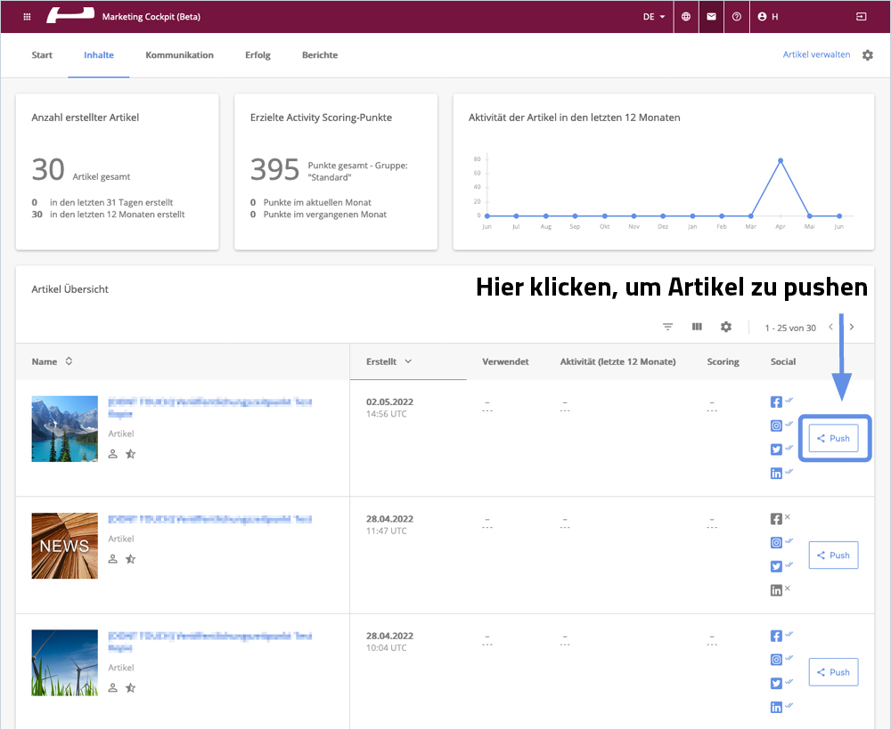
Task: Toggle star icon on mountain lake article
Action: click(131, 453)
